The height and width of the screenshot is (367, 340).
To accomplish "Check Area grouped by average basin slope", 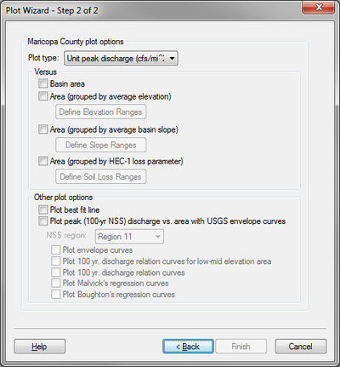I will 43,129.
